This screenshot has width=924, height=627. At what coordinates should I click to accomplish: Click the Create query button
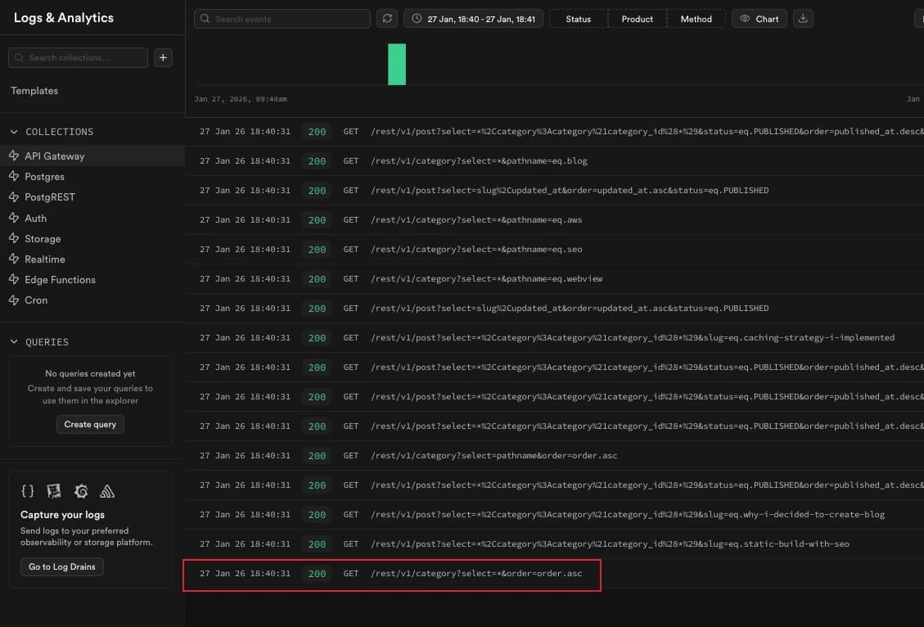90,425
